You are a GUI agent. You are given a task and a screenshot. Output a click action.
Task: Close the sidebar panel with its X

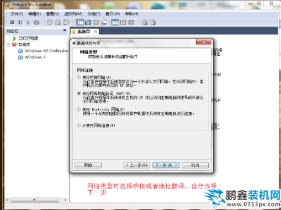pos(65,30)
